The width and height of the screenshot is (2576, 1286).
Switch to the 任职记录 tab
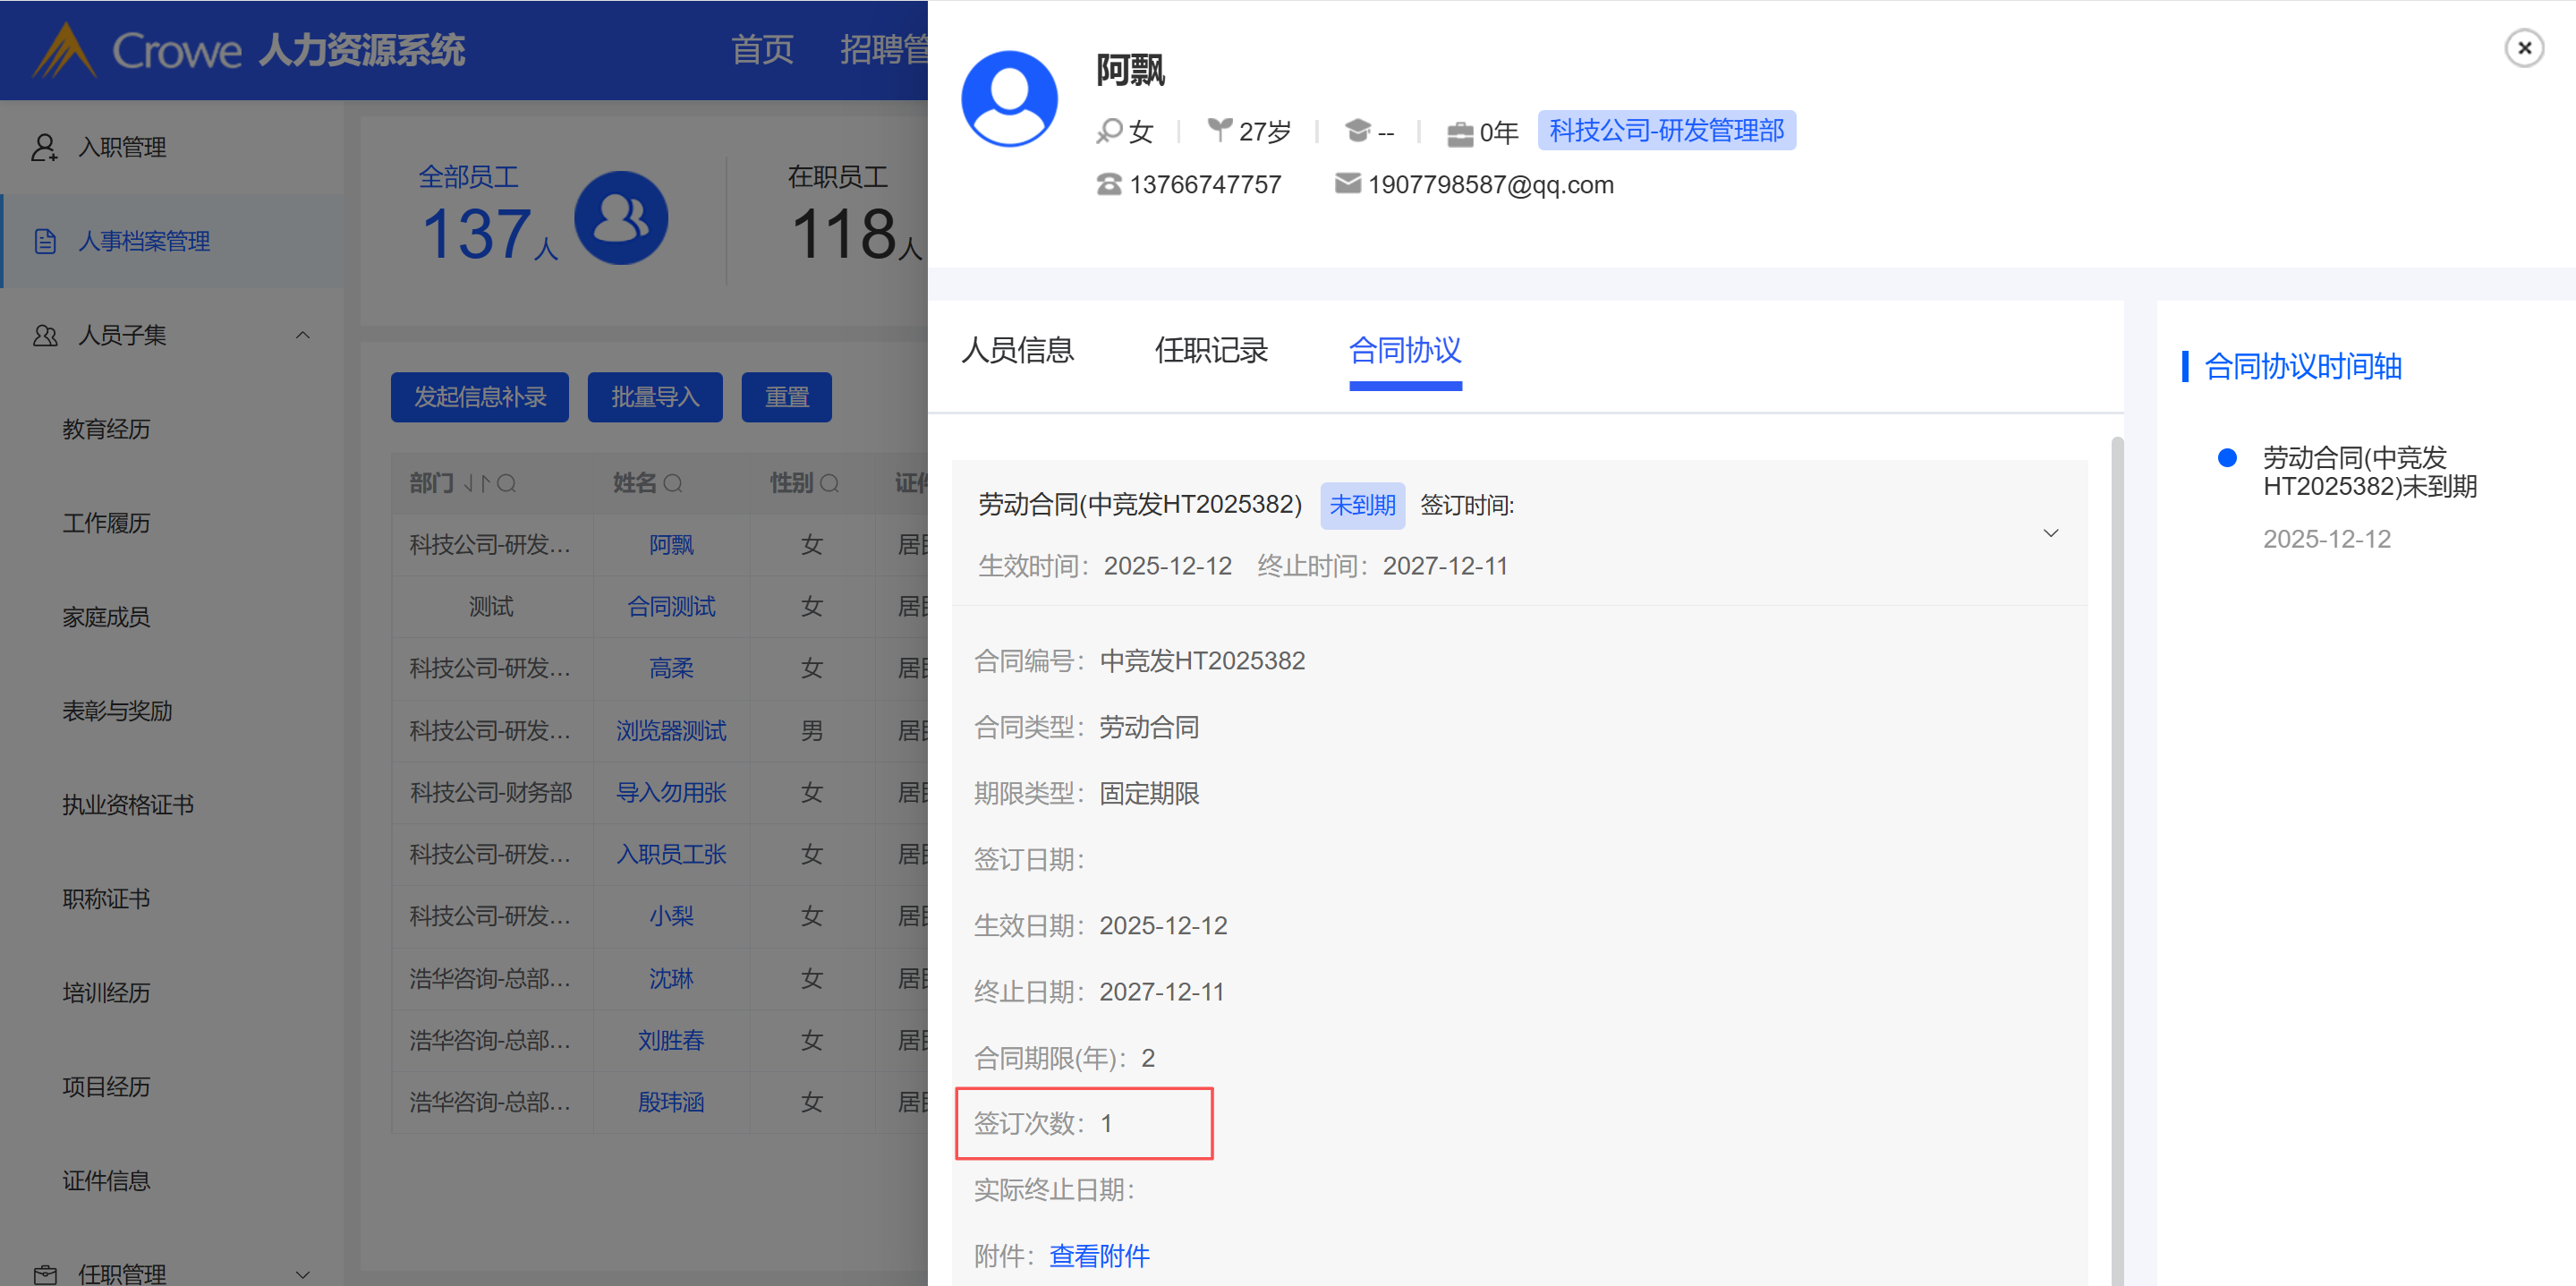[x=1210, y=350]
